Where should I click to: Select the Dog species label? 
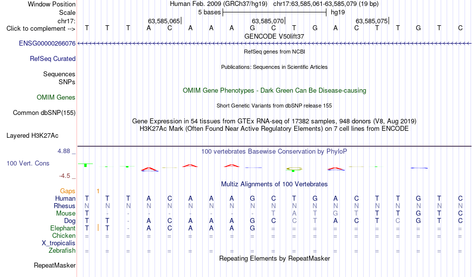[x=70, y=221]
